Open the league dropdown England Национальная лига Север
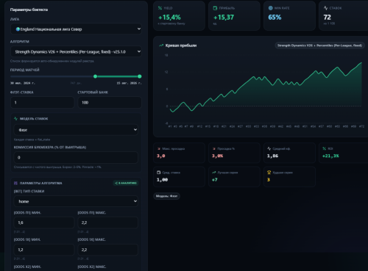 (x=76, y=29)
